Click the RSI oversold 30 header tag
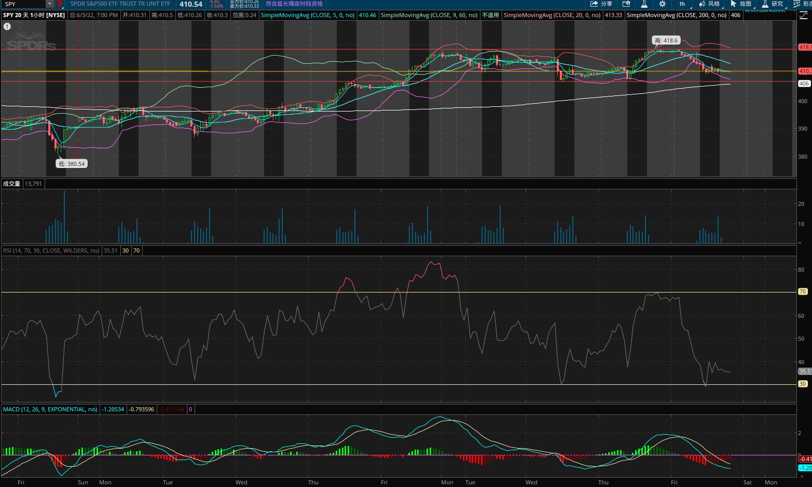This screenshot has width=812, height=487. [126, 251]
